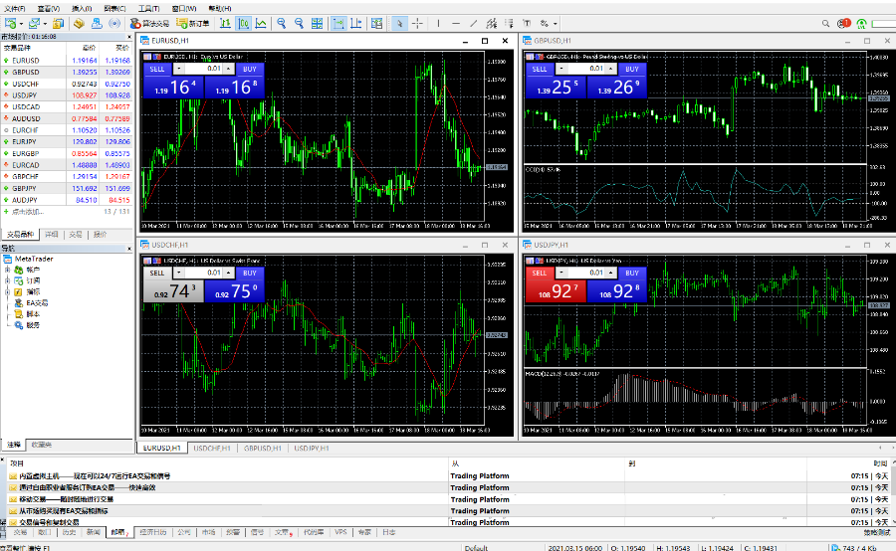This screenshot has width=896, height=551.
Task: Click the zoom out magnifier icon
Action: (301, 23)
